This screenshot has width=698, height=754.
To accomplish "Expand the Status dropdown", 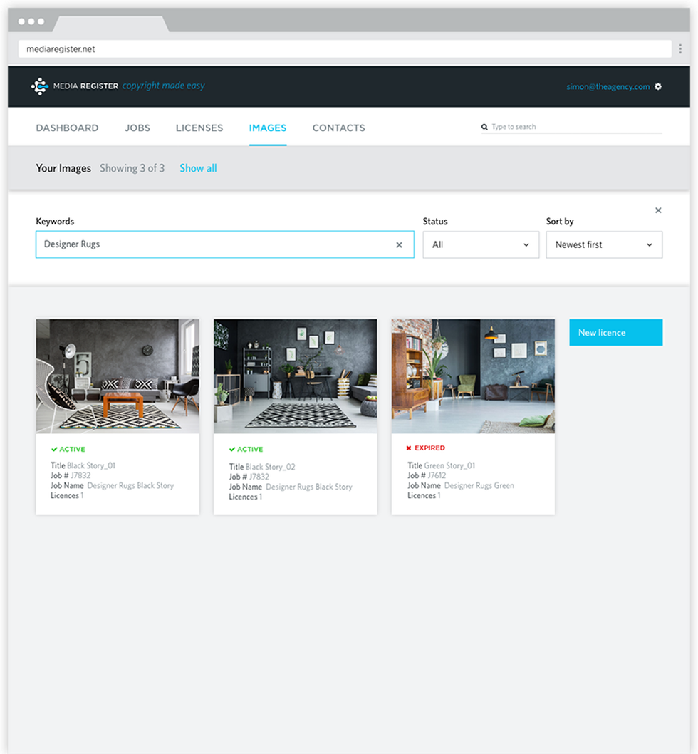I will (481, 244).
